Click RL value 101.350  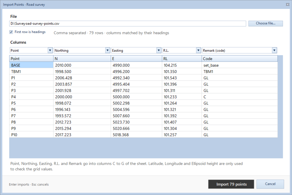182,72
